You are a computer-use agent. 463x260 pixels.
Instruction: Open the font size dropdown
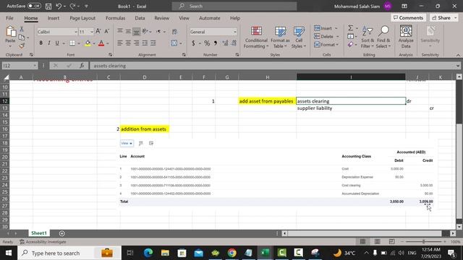tap(92, 32)
